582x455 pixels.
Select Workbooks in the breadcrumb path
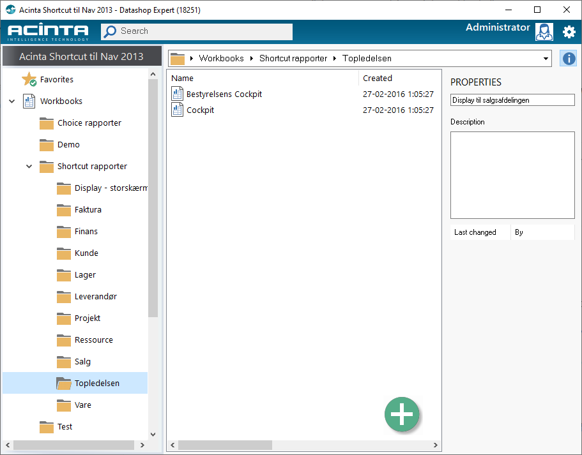(221, 58)
